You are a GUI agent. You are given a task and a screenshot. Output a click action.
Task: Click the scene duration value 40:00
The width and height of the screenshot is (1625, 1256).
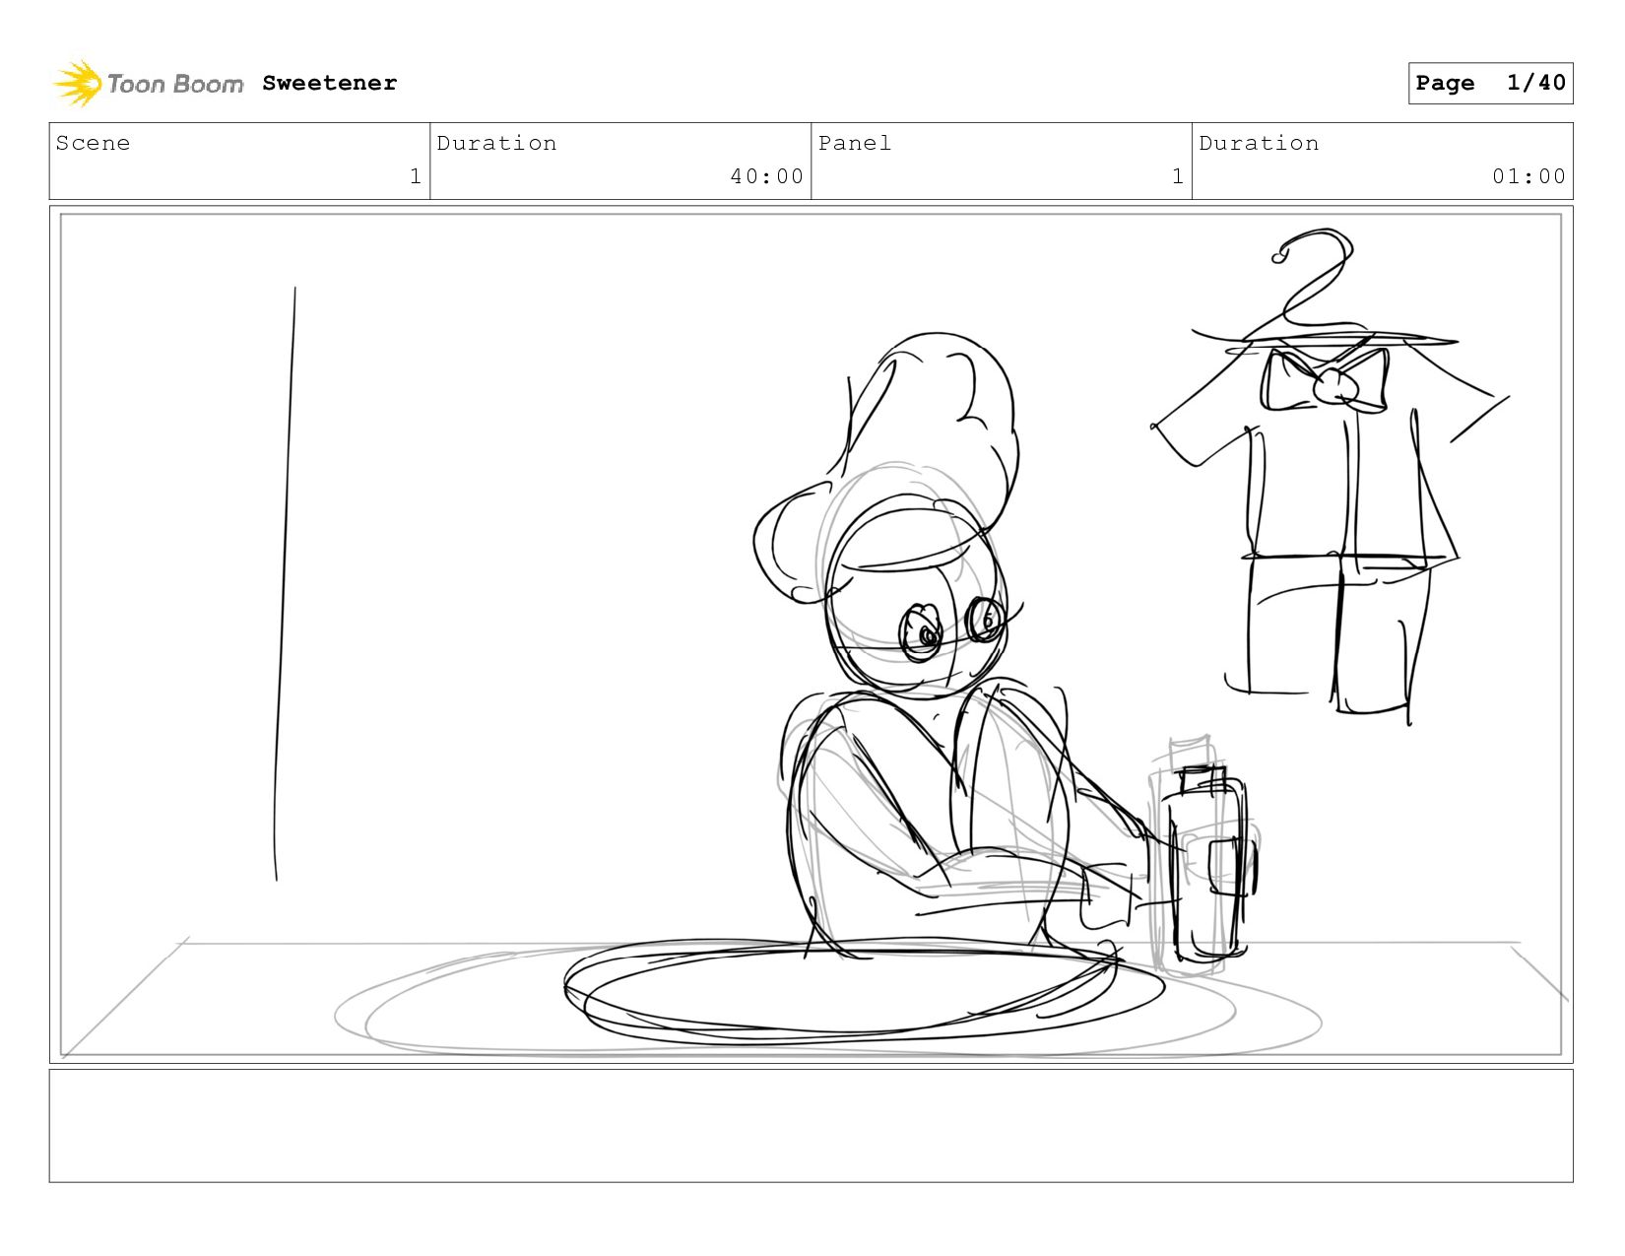(x=767, y=176)
